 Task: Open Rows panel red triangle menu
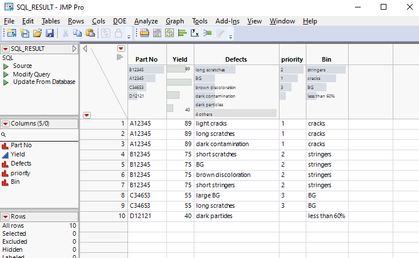pos(5,217)
